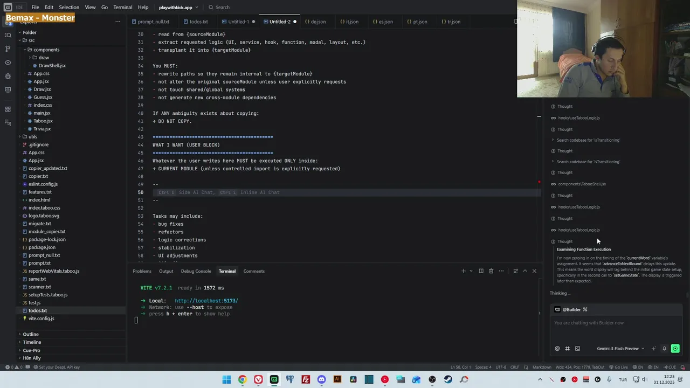This screenshot has height=388, width=690.
Task: Maximize panel with the up chevron
Action: point(525,271)
